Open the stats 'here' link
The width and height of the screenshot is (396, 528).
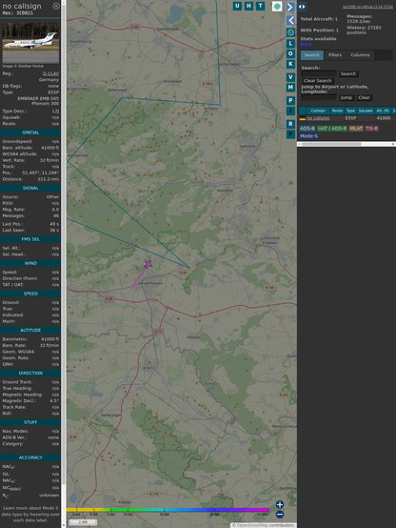click(306, 44)
